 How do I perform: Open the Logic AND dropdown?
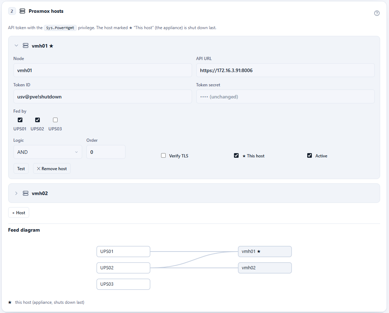pyautogui.click(x=48, y=152)
